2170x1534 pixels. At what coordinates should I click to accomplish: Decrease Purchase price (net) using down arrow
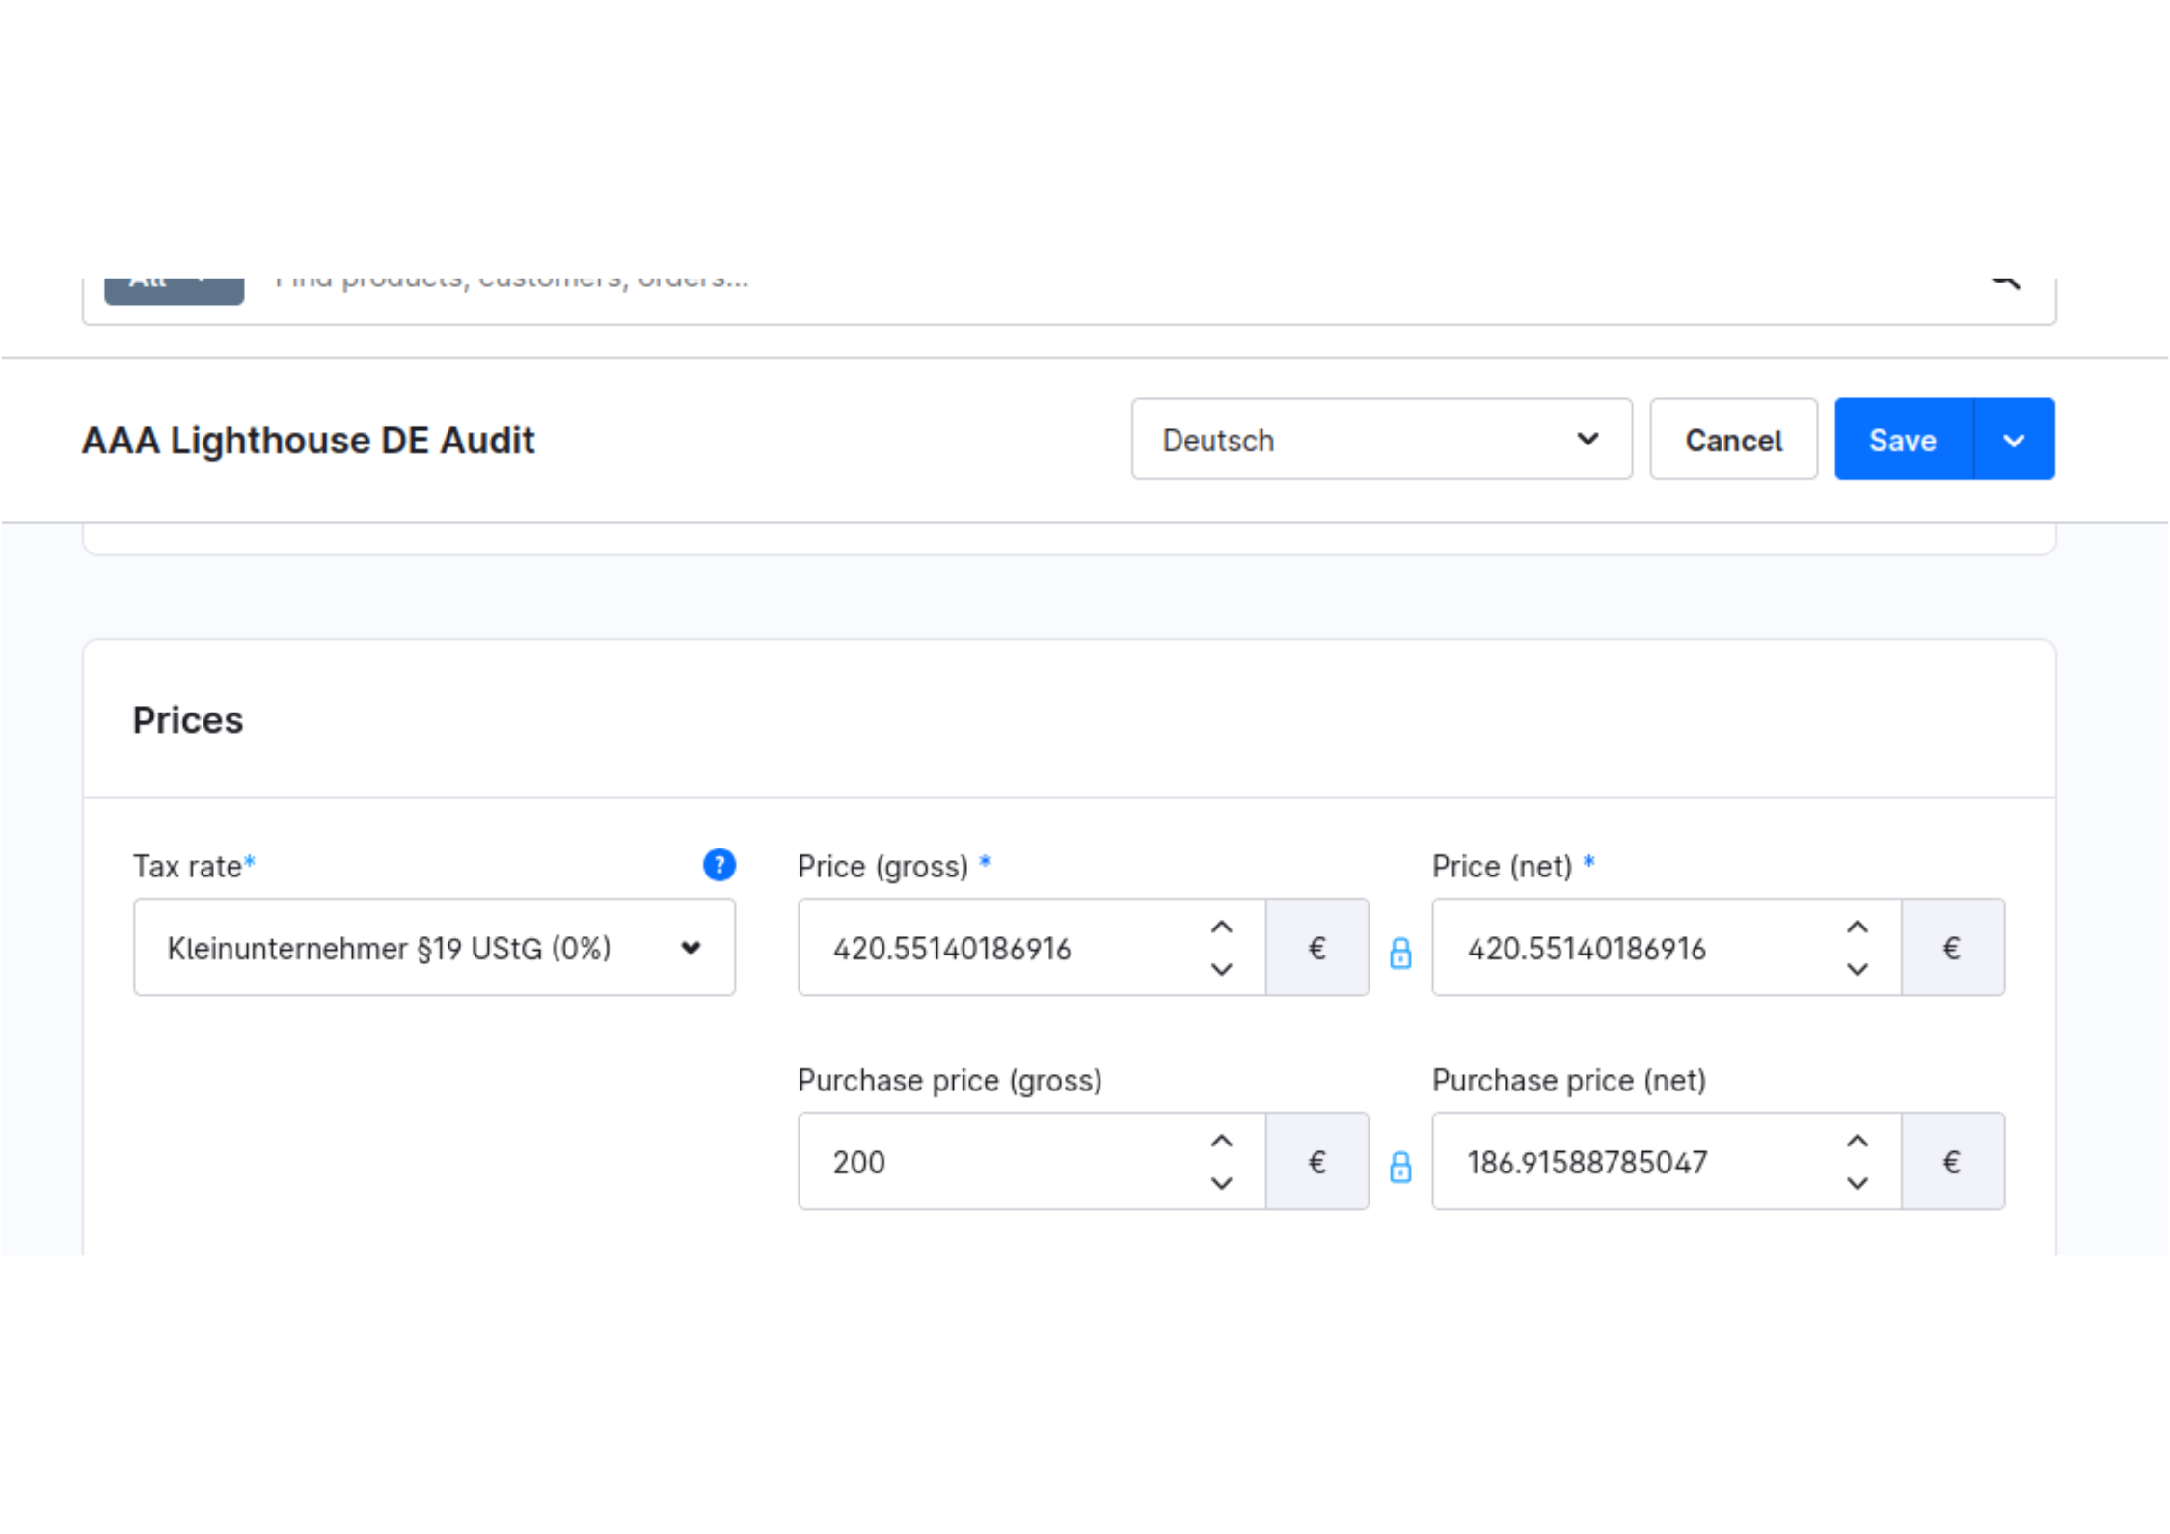(1857, 1183)
